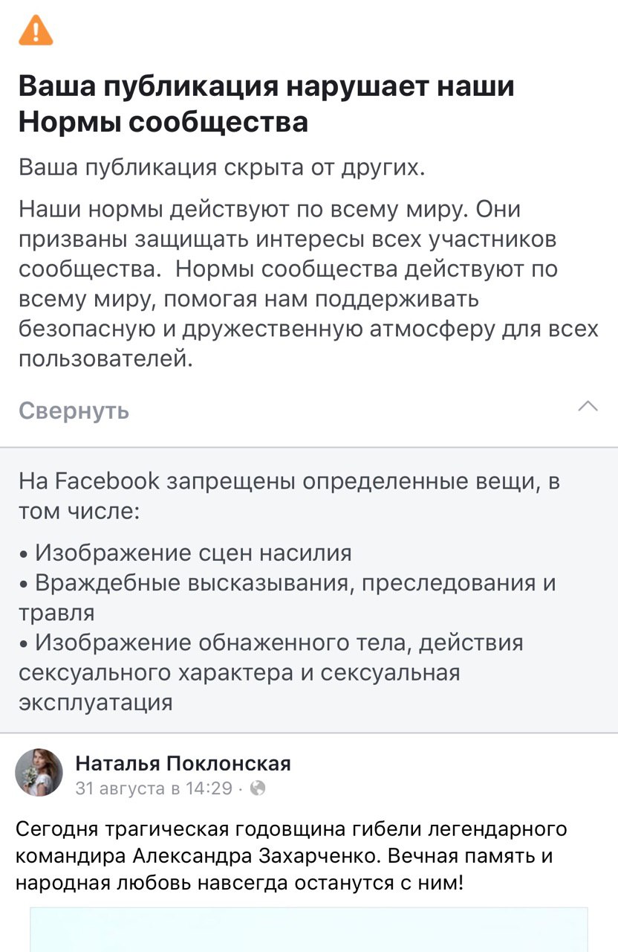
Task: Click the post timestamp 31 августа в 14:29
Action: tap(154, 788)
